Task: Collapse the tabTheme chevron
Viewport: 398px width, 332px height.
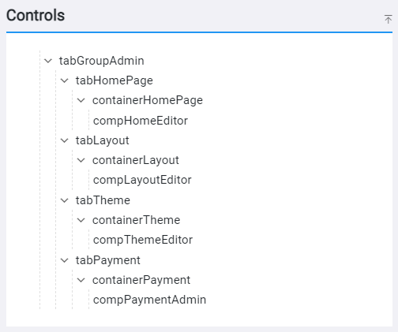Action: pos(65,200)
